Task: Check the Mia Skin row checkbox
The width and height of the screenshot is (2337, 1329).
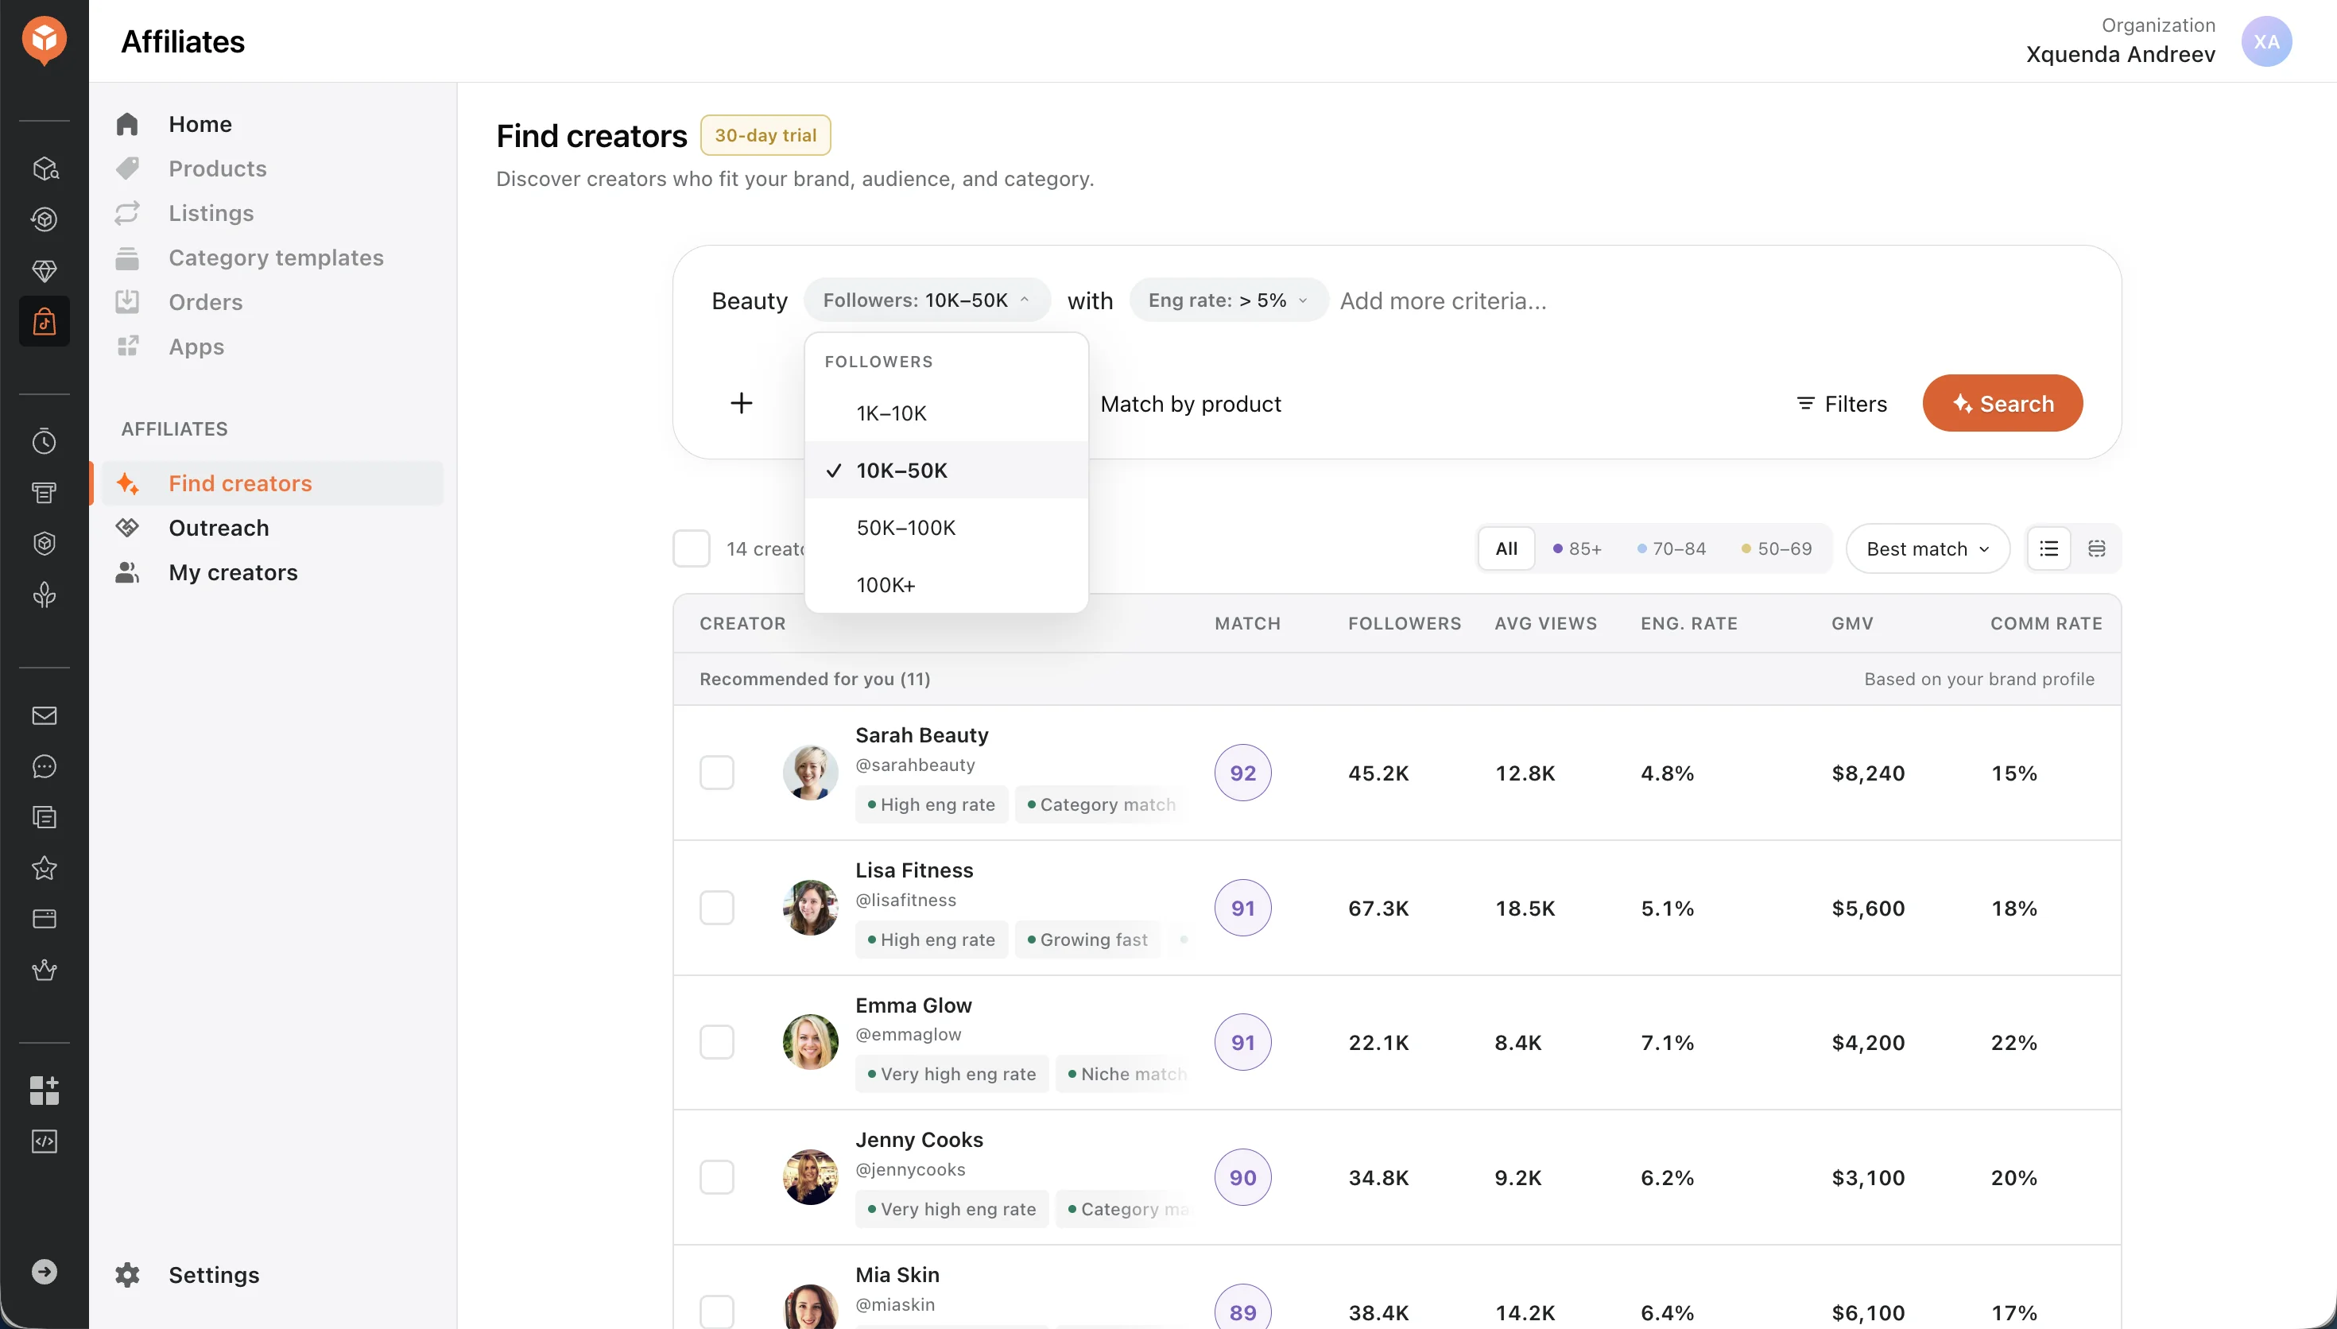Action: 716,1312
